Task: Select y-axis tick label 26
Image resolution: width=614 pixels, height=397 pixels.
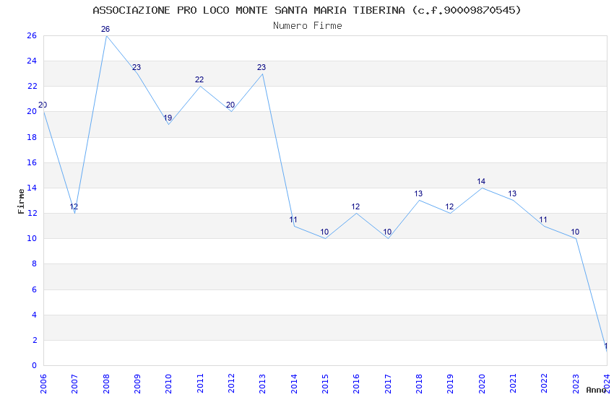Action: (x=32, y=35)
